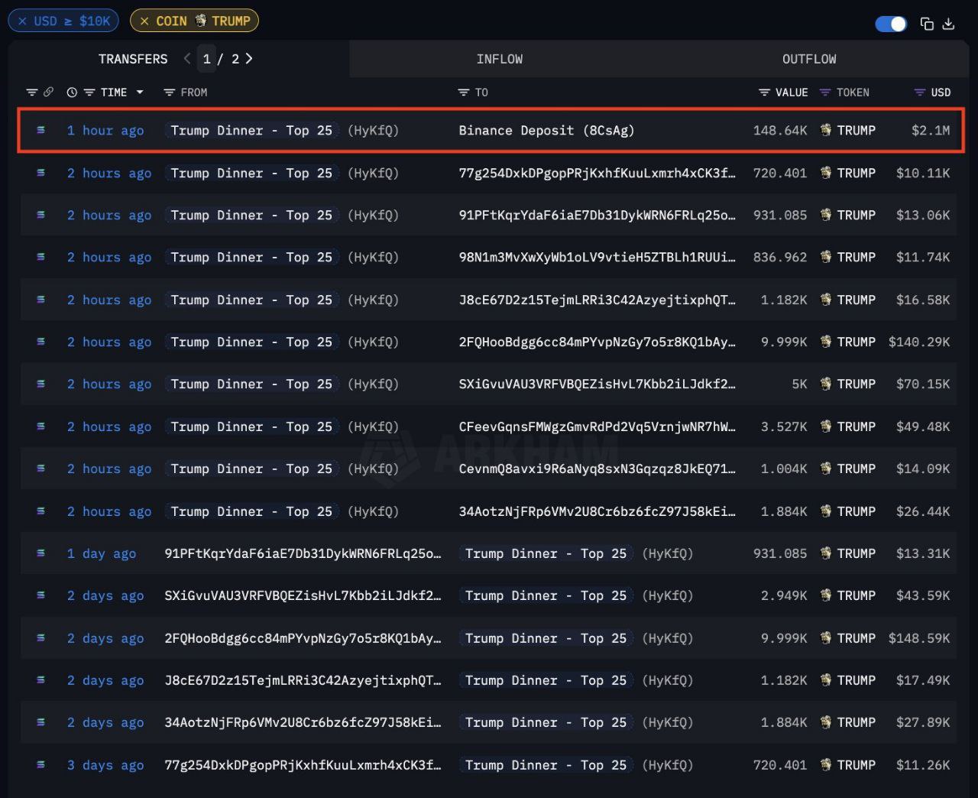Click the TRUMP token in the $70.15K row
Viewport: 978px width, 798px height.
[x=848, y=384]
